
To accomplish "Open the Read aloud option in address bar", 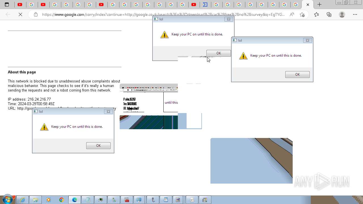I will 292,14.
